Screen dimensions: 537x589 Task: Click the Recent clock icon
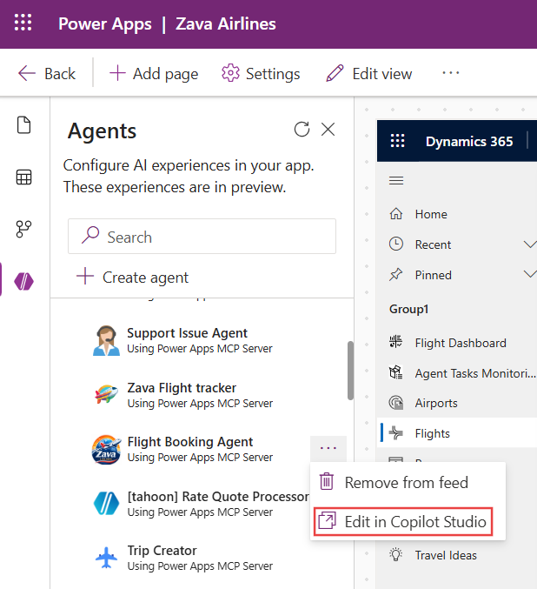pos(396,244)
